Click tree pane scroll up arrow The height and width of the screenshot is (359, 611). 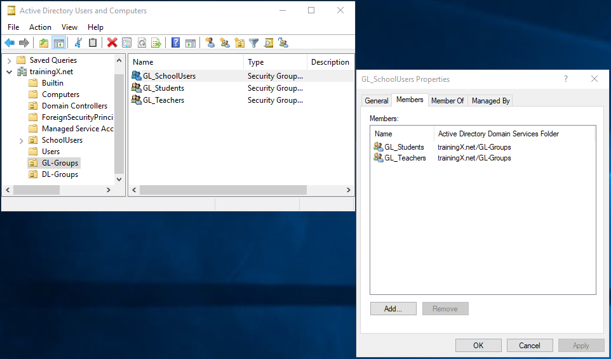(119, 60)
